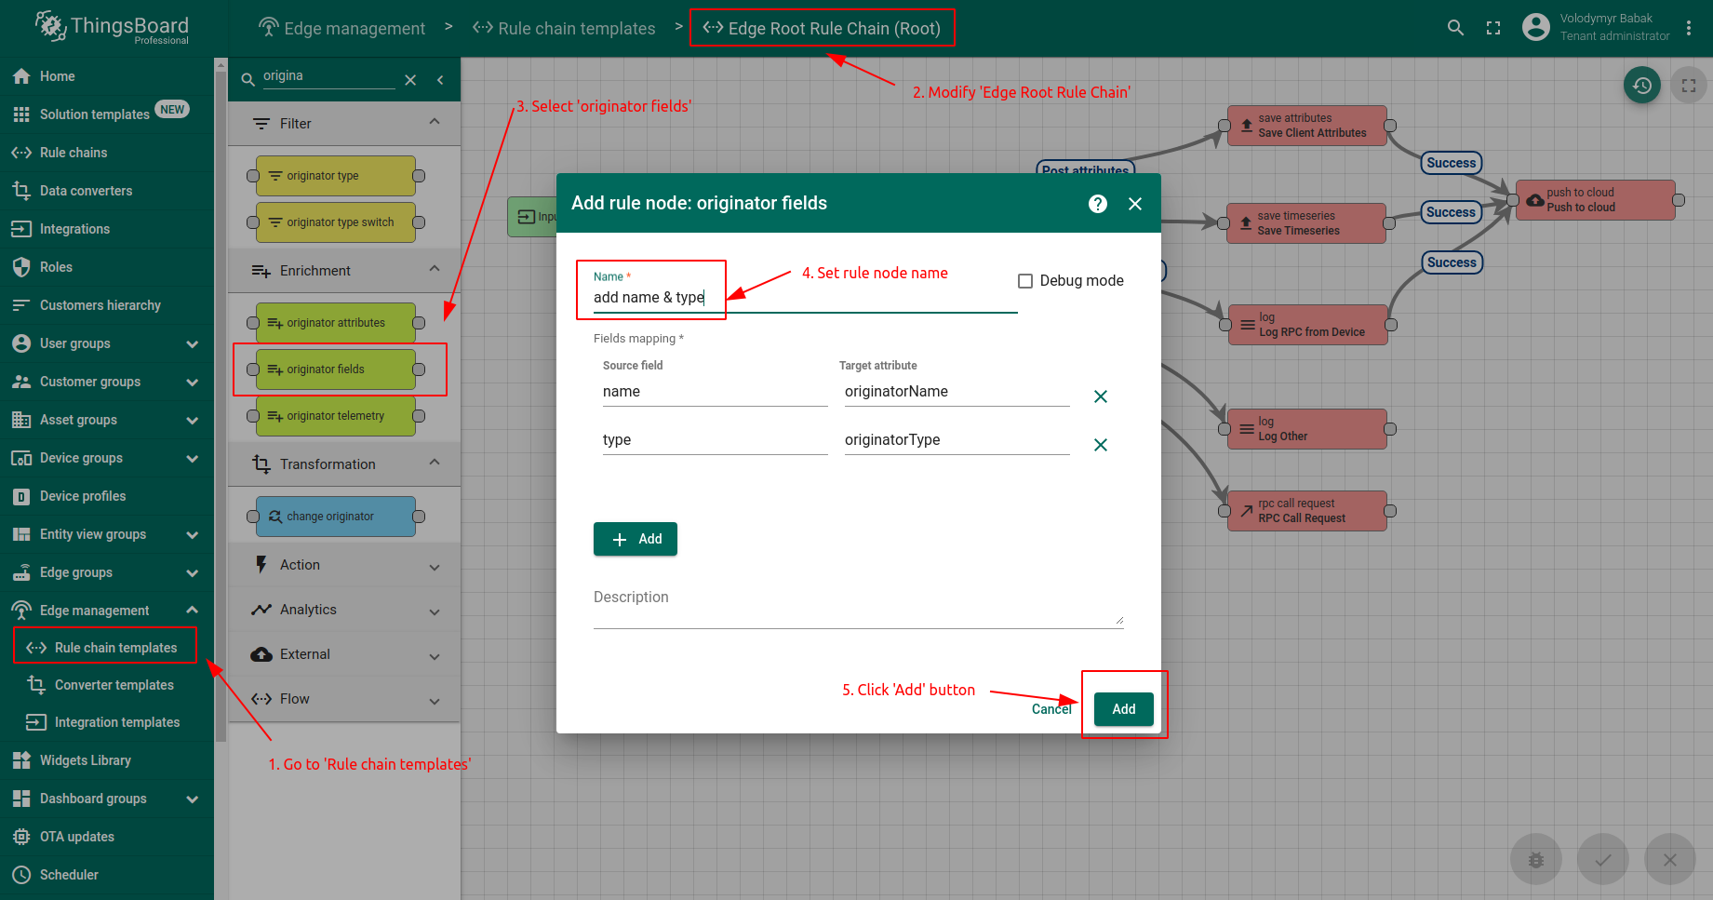Click the 'Success' label near Save Client Attributes
This screenshot has width=1713, height=900.
(1452, 163)
